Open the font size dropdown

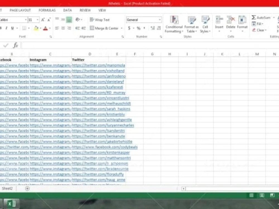(x=38, y=20)
